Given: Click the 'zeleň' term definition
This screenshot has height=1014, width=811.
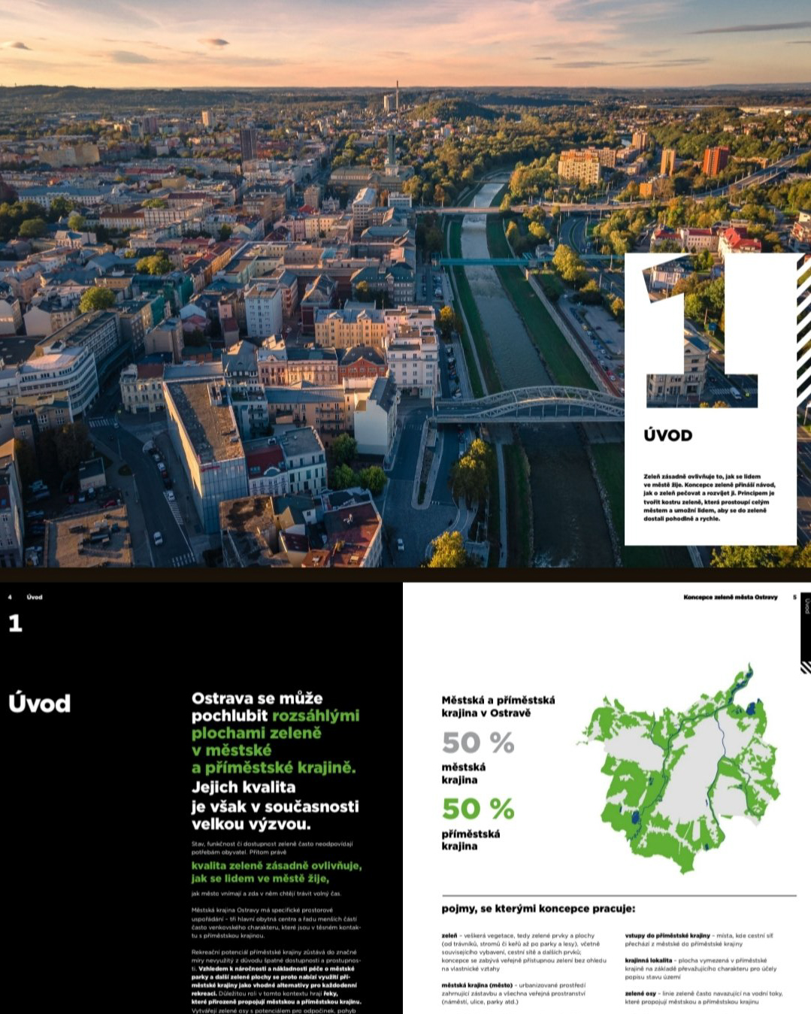Looking at the screenshot, I should (523, 952).
